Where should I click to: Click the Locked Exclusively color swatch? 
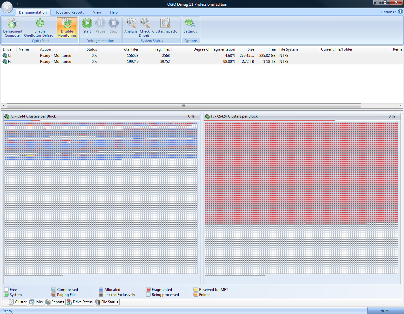(101, 294)
